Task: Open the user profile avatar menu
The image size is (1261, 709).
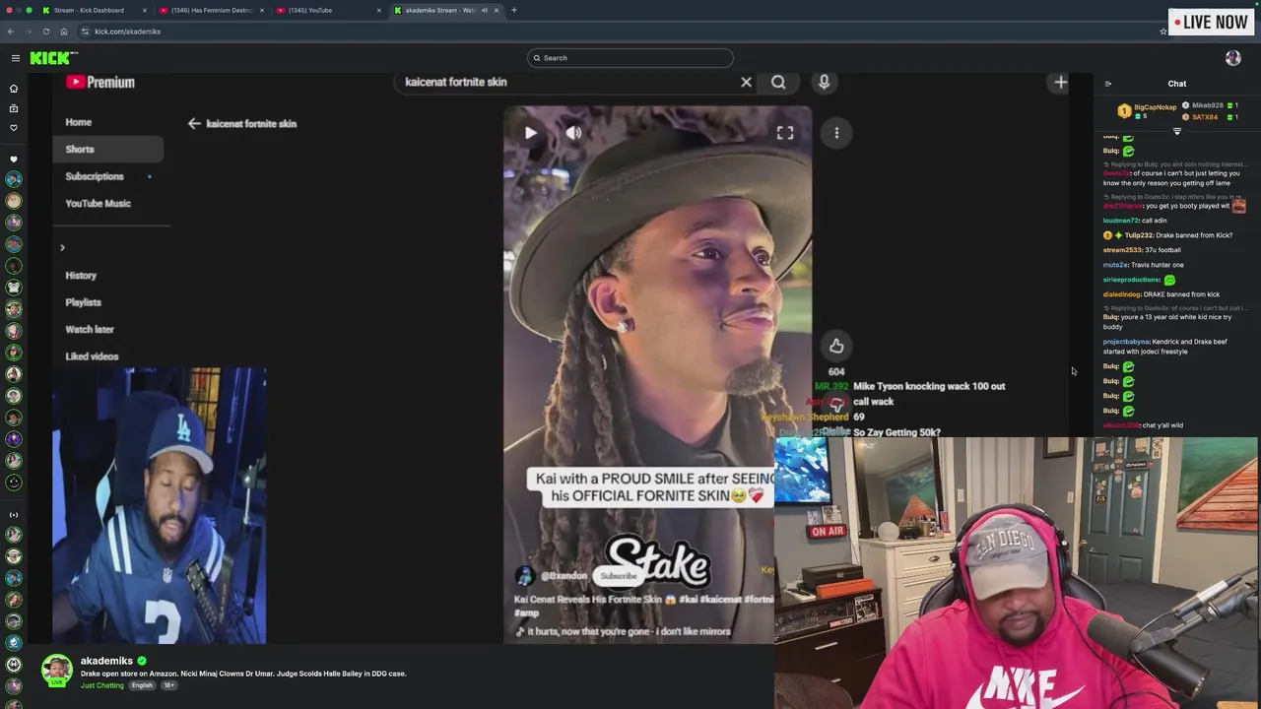Action: pos(1232,58)
